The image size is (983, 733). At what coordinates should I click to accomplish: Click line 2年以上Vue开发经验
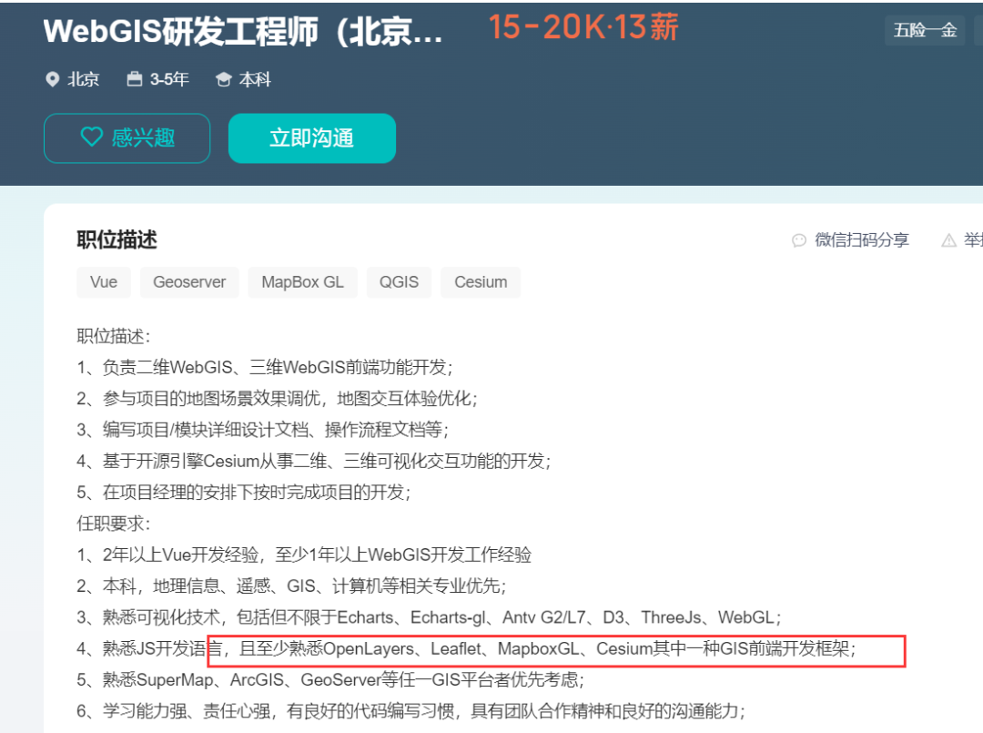pyautogui.click(x=304, y=555)
